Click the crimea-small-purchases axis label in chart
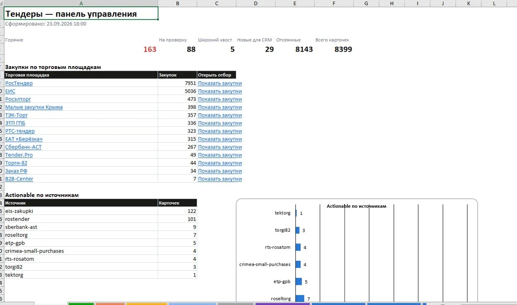This screenshot has height=305, width=517. [x=265, y=264]
